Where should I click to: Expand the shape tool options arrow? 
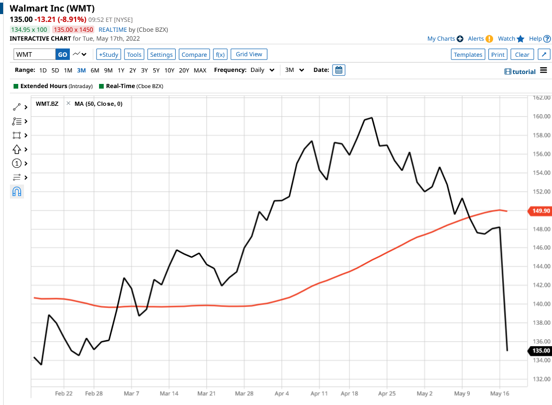tap(26, 135)
